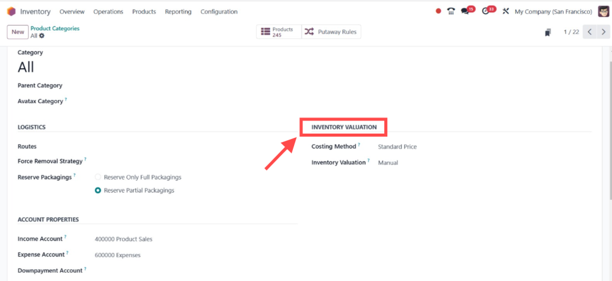
Task: Select Reserve Only Full Packagings option
Action: point(98,177)
